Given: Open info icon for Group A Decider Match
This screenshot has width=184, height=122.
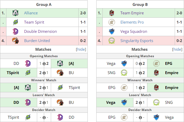Looking at the screenshot, I should point(44,118).
